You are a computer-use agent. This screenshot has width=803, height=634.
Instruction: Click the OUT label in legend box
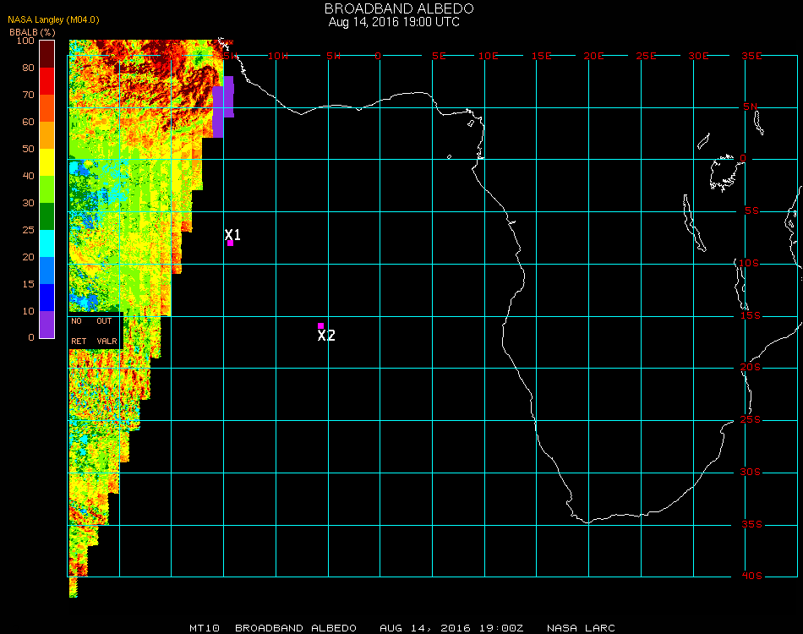104,321
